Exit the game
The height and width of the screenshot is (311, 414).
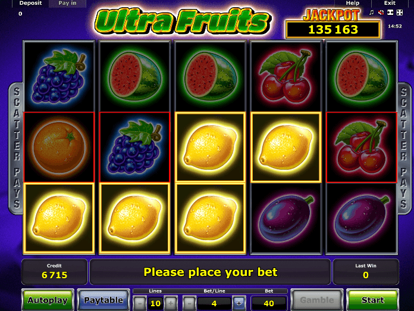390,3
